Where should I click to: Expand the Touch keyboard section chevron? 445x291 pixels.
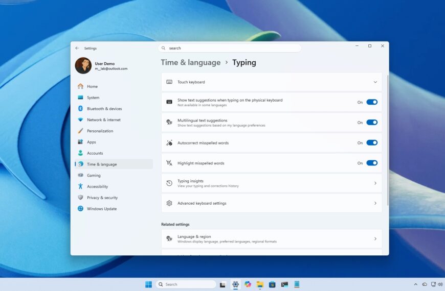(x=375, y=82)
